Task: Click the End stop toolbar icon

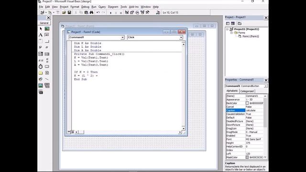Action: (121, 13)
